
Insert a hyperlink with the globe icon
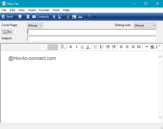(152, 47)
